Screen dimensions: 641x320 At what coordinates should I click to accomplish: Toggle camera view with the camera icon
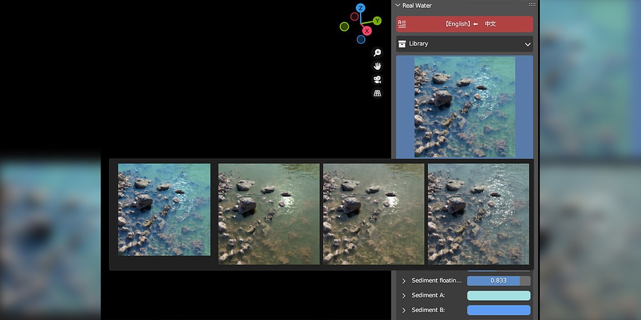pyautogui.click(x=377, y=80)
